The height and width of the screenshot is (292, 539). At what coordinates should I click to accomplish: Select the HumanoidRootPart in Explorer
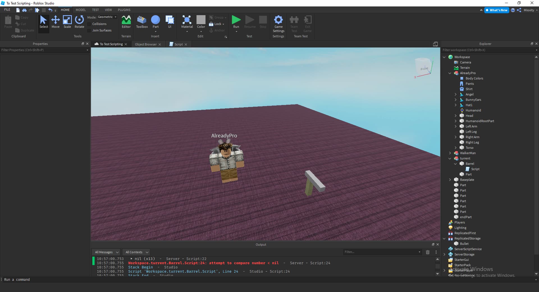(479, 121)
